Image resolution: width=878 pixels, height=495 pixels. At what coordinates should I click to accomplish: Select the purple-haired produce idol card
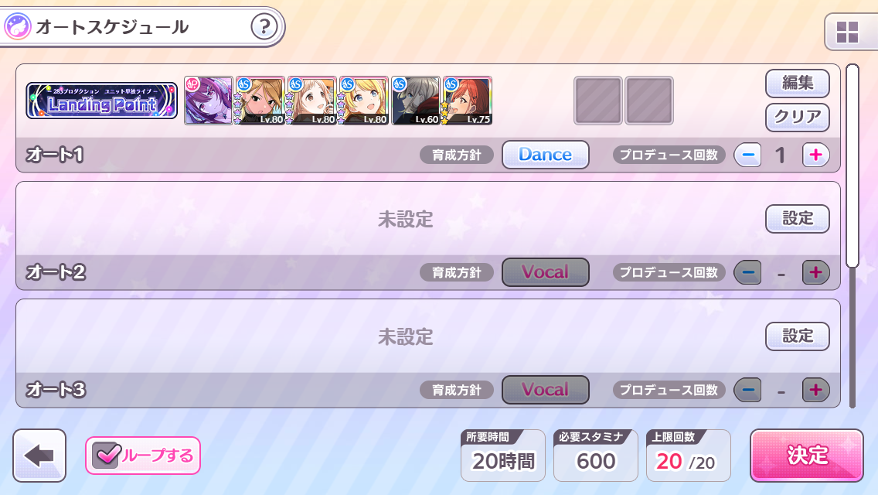pyautogui.click(x=209, y=101)
